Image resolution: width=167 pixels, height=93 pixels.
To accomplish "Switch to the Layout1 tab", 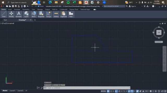I will 12,91.
